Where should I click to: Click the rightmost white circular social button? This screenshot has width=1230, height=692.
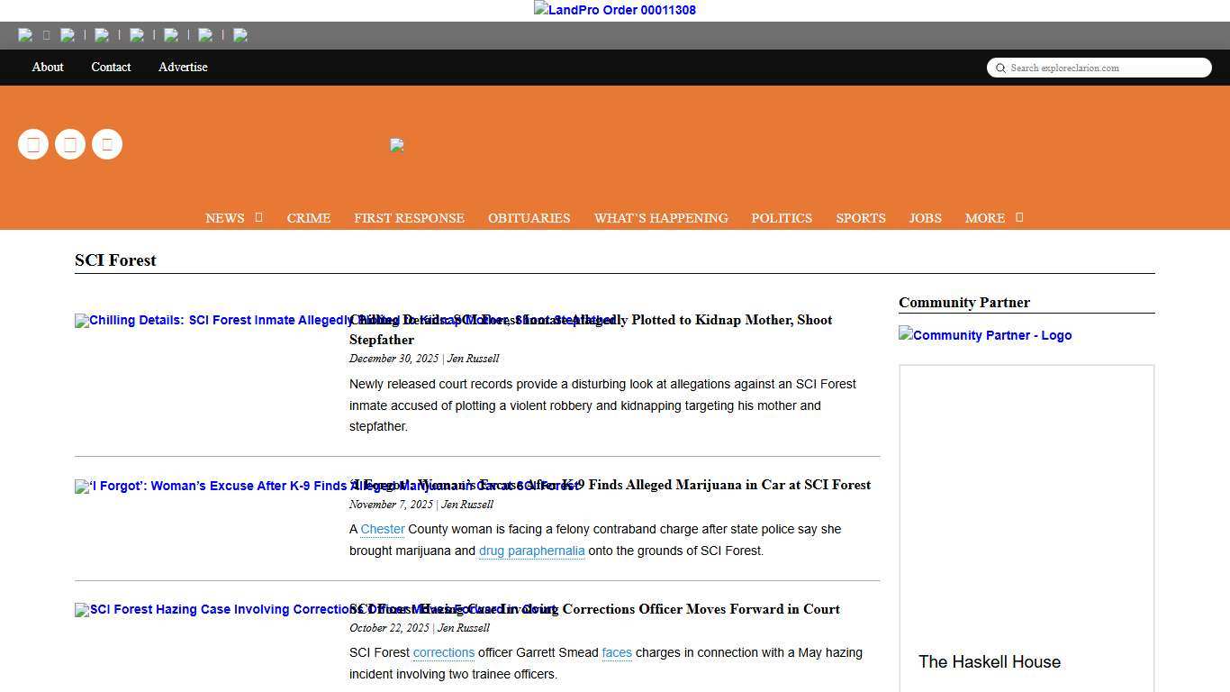click(x=107, y=144)
